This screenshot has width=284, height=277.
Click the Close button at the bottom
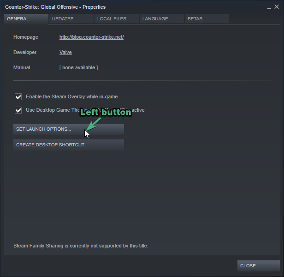point(259,266)
